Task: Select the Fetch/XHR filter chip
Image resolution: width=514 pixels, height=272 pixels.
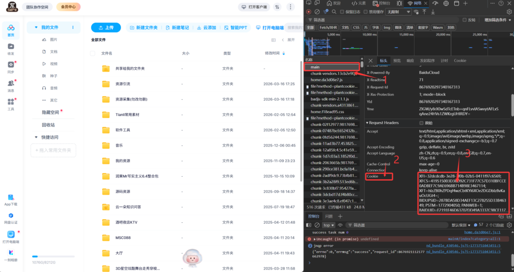Action: [x=328, y=28]
